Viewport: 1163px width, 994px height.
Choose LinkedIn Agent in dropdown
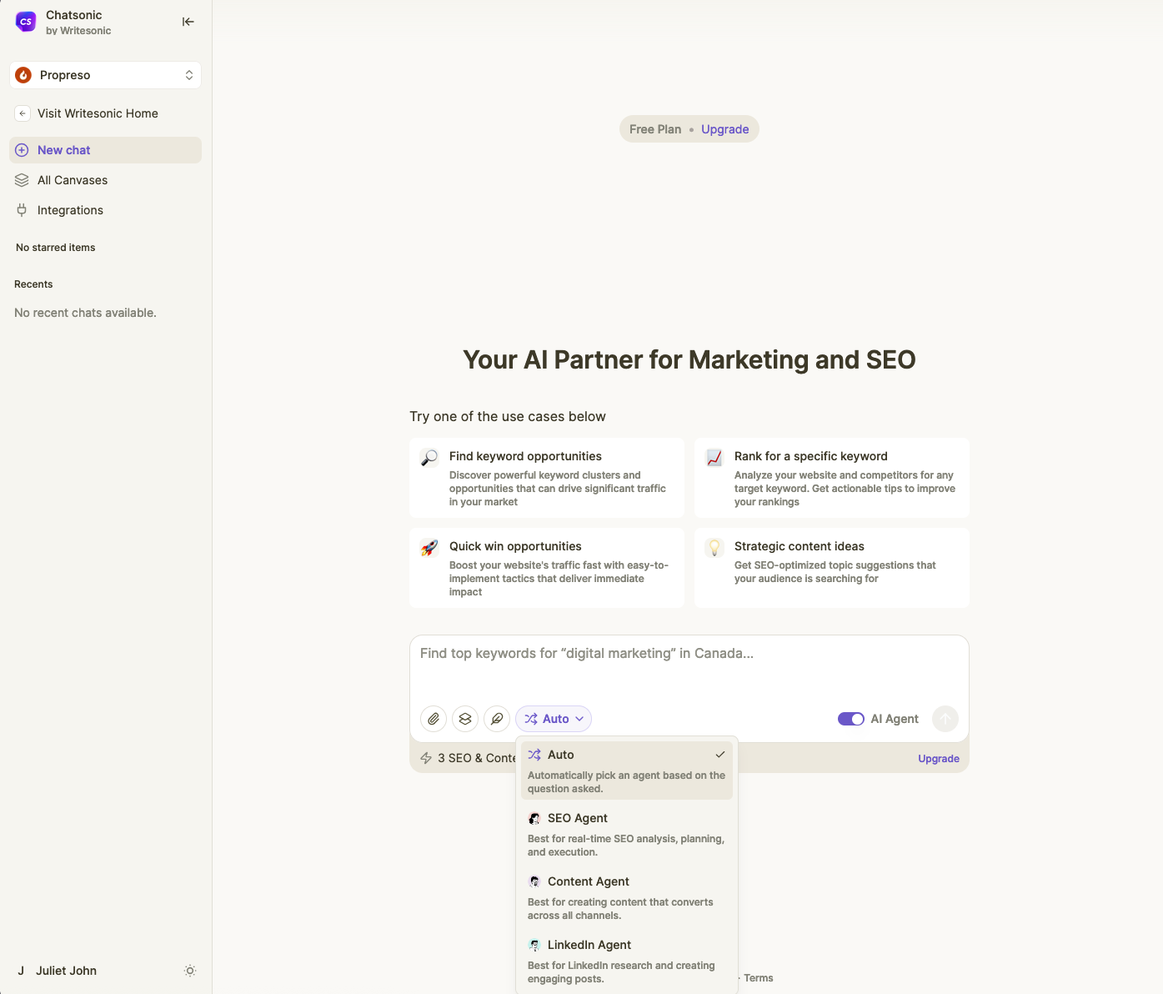[x=627, y=961]
